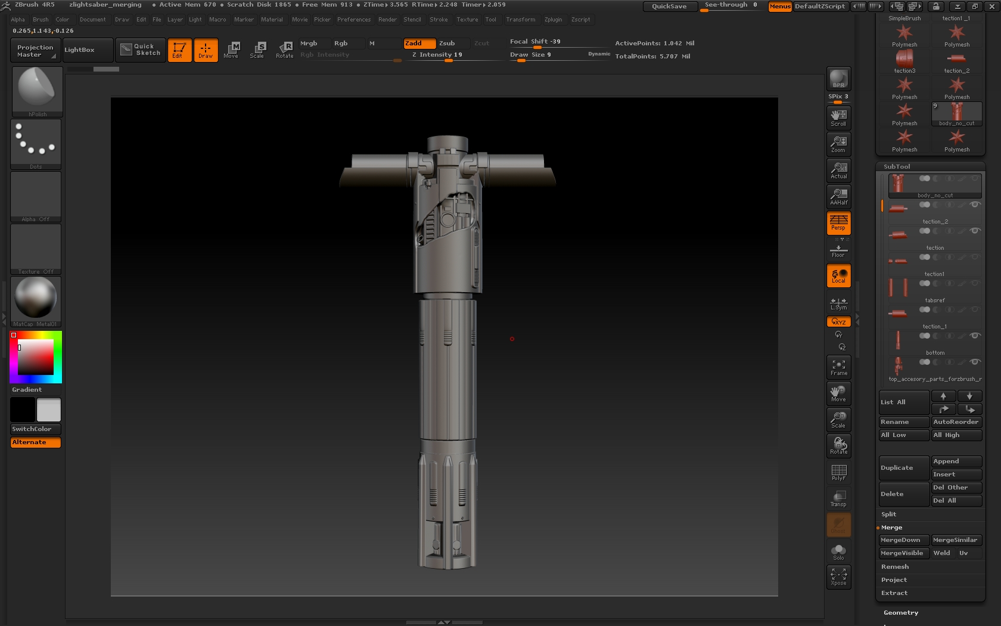Open the Render menu
1001x626 pixels.
pos(387,20)
